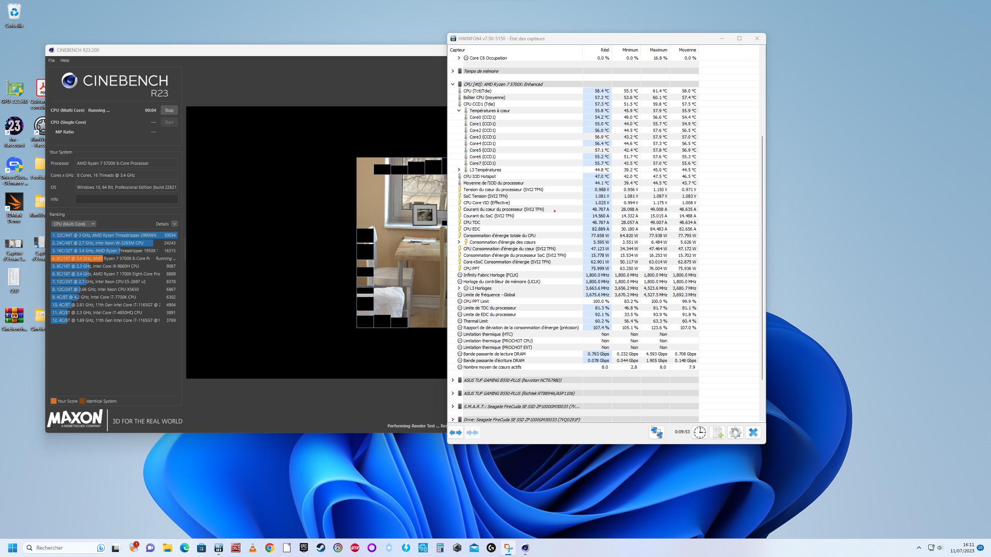The height and width of the screenshot is (557, 991).
Task: Expand the L3 Horloges node
Action: click(x=459, y=288)
